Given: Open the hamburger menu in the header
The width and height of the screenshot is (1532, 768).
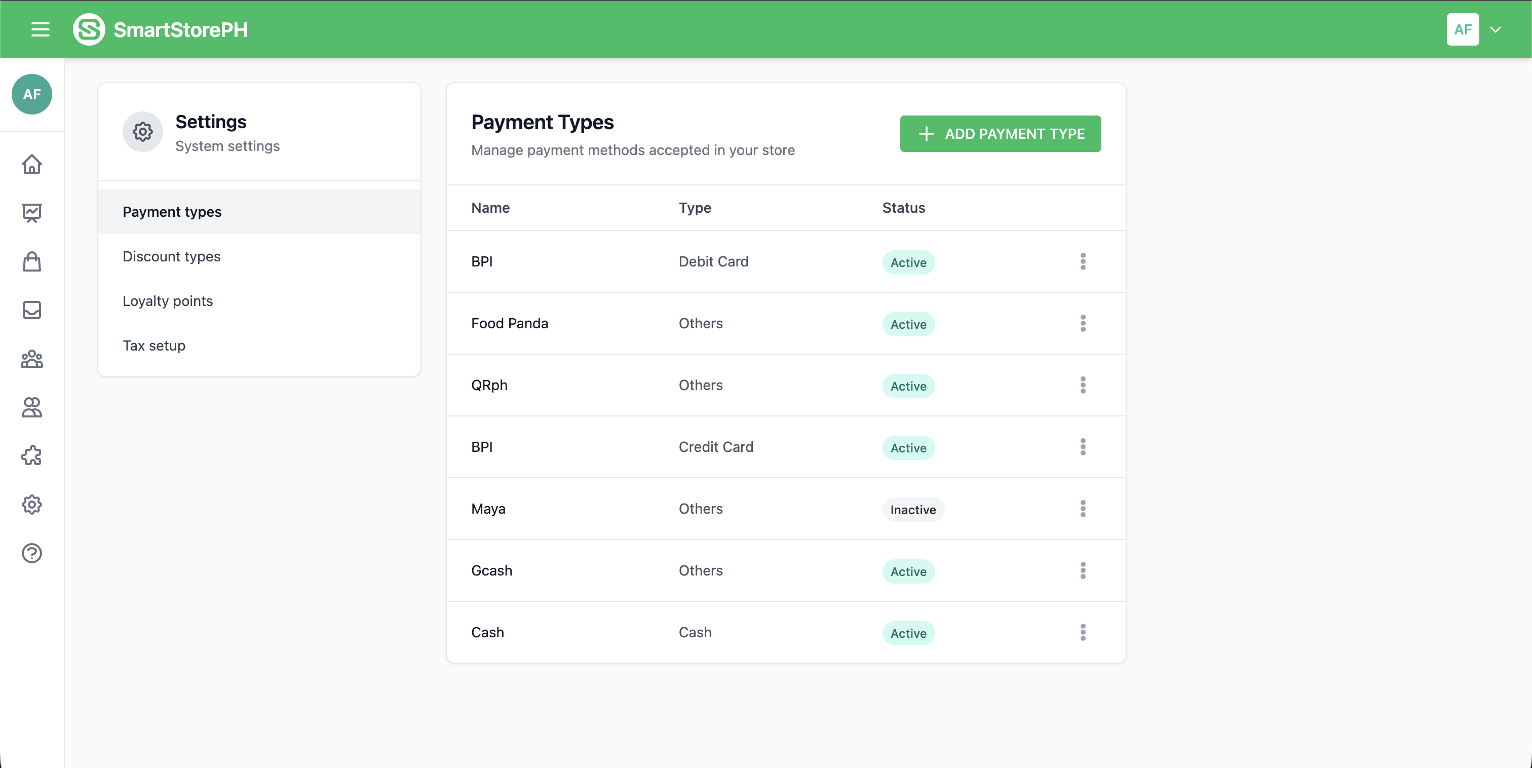Looking at the screenshot, I should click(x=40, y=29).
